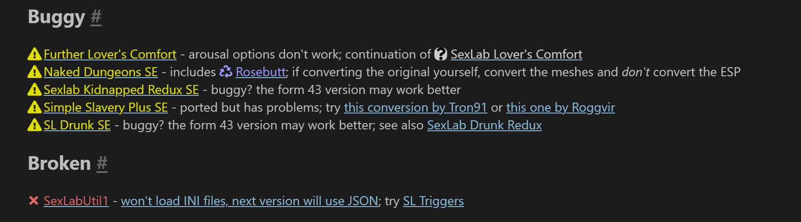Click the anchor hash next to Buggy heading

coord(96,17)
